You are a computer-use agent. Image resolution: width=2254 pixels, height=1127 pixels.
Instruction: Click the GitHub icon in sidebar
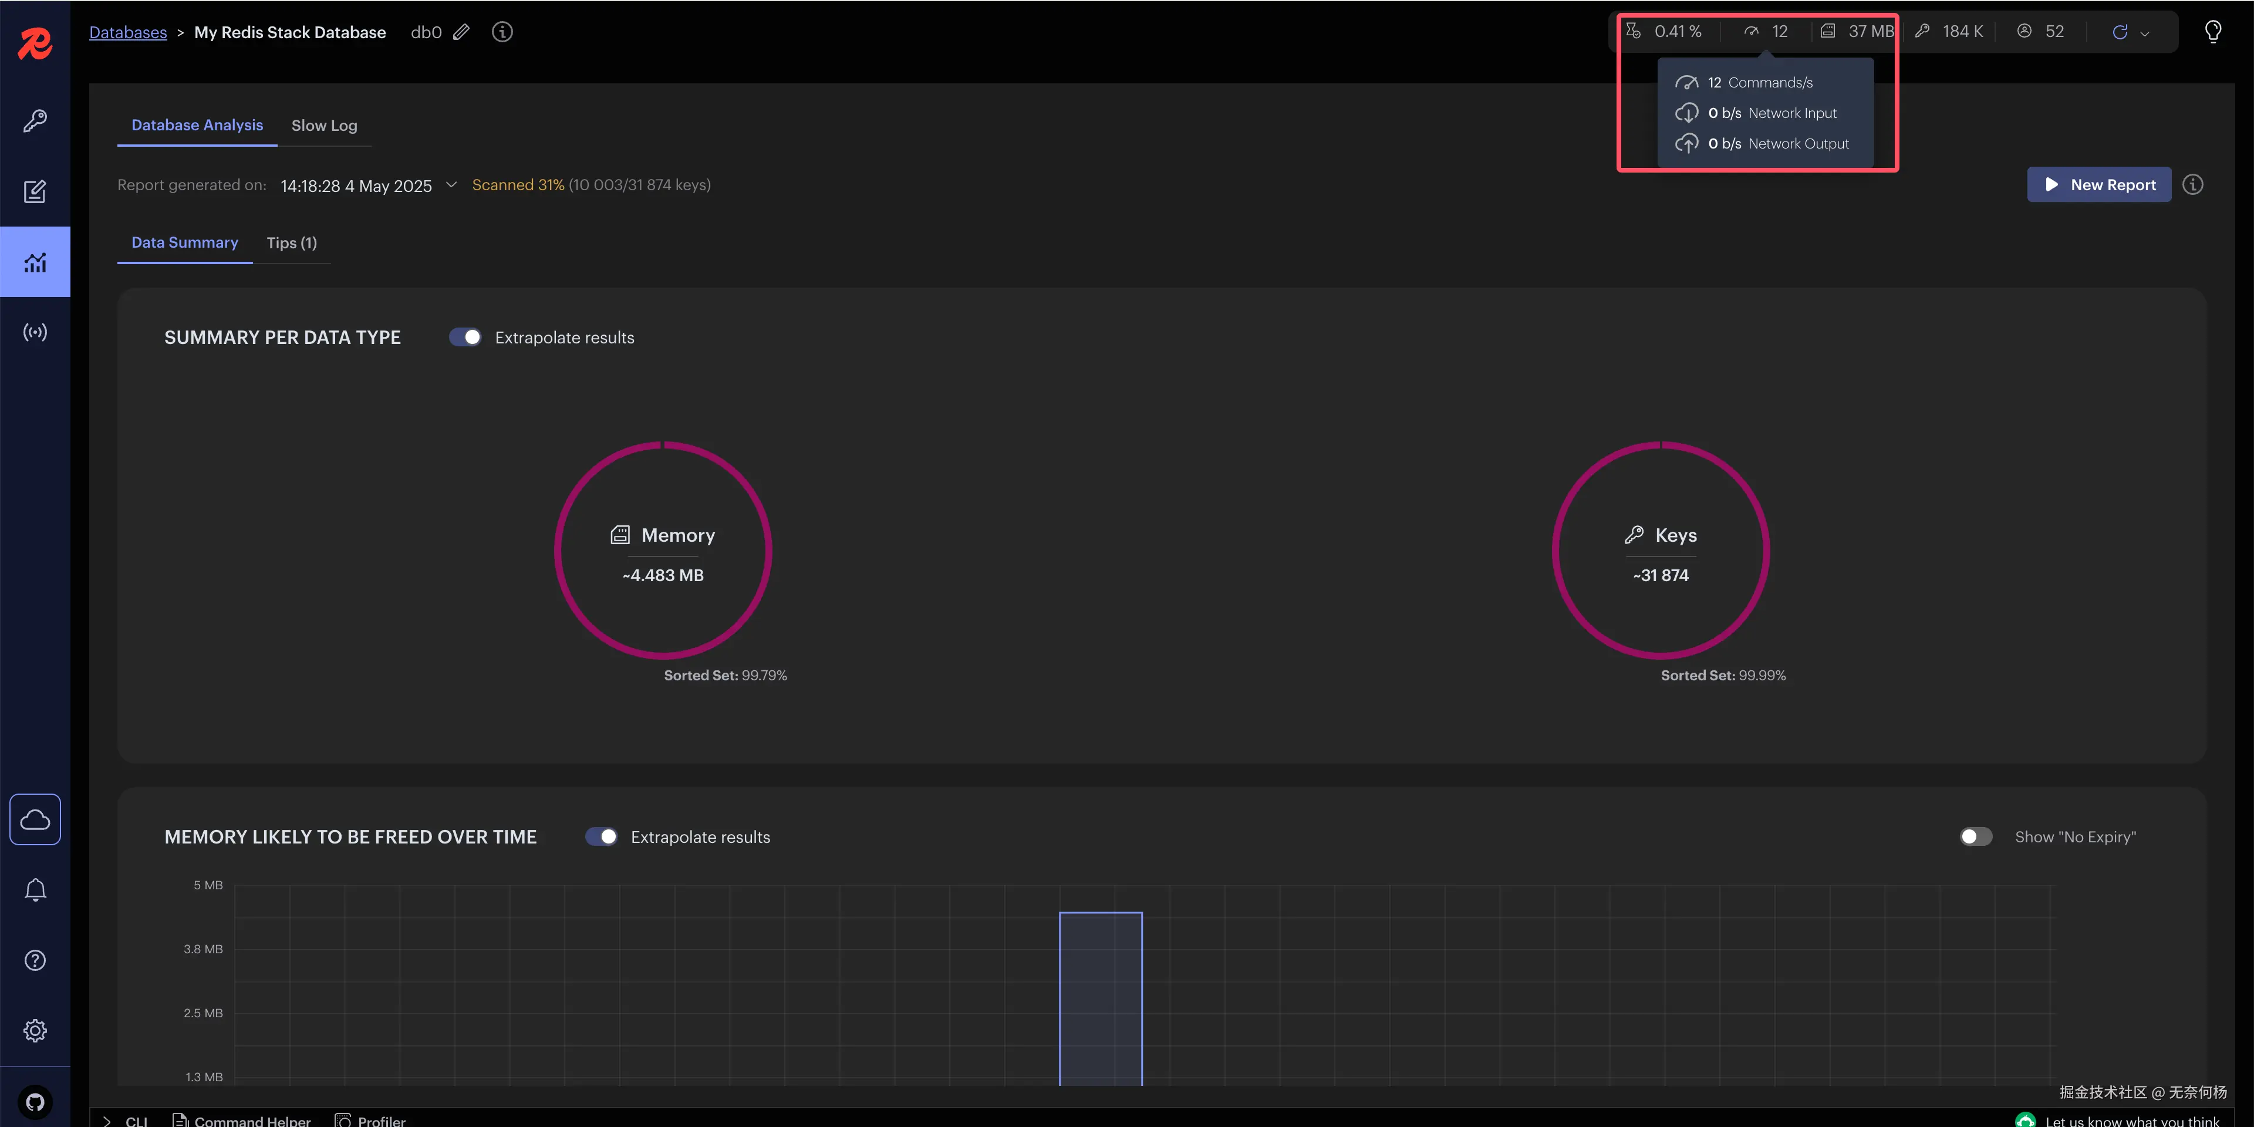pos(35,1102)
